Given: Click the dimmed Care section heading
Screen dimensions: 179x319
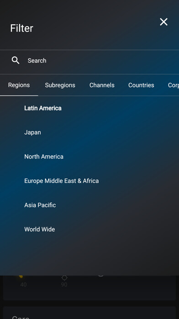Looking at the screenshot, I should pyautogui.click(x=21, y=317).
